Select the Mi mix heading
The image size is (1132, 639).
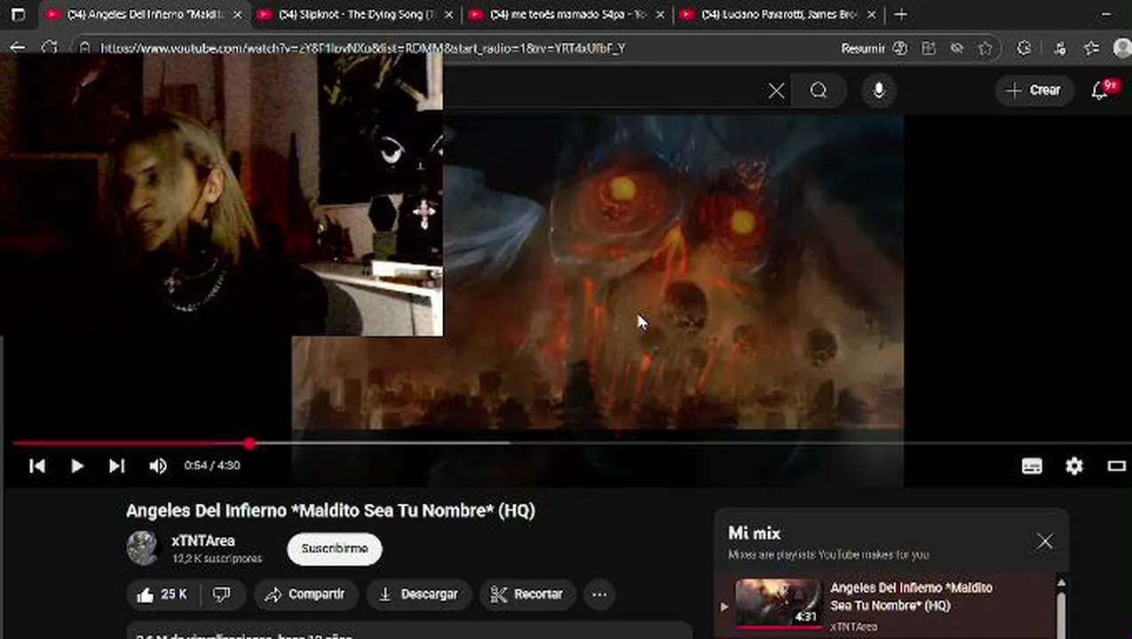pyautogui.click(x=754, y=533)
